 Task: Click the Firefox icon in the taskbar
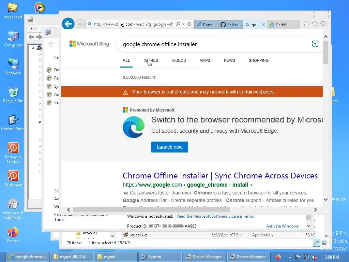pos(278,257)
